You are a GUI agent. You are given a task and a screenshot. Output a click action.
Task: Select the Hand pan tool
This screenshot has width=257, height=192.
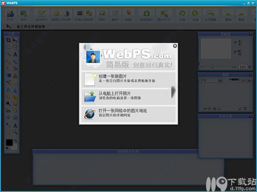tap(9, 132)
